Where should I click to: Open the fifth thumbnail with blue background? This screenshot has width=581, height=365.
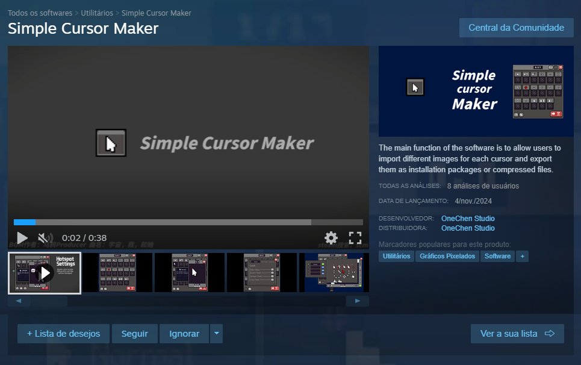pos(334,272)
